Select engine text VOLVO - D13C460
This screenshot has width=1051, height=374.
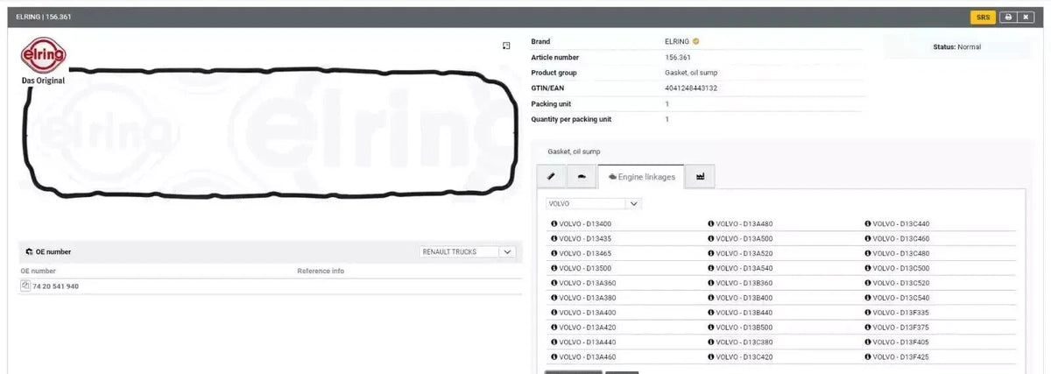tap(901, 238)
